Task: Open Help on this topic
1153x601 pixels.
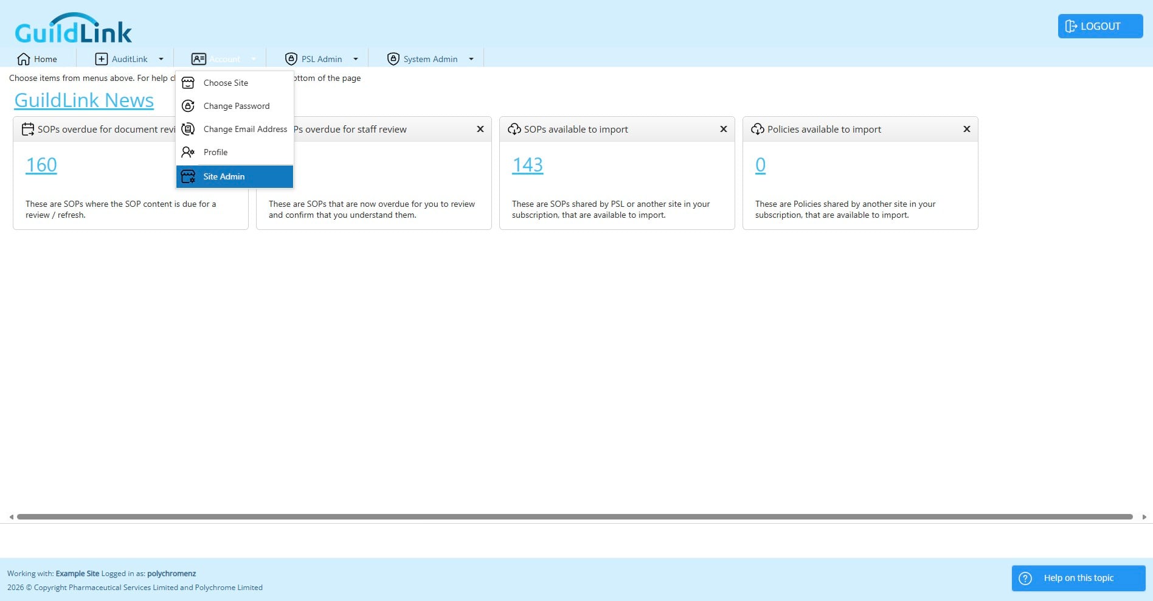Action: pos(1078,578)
